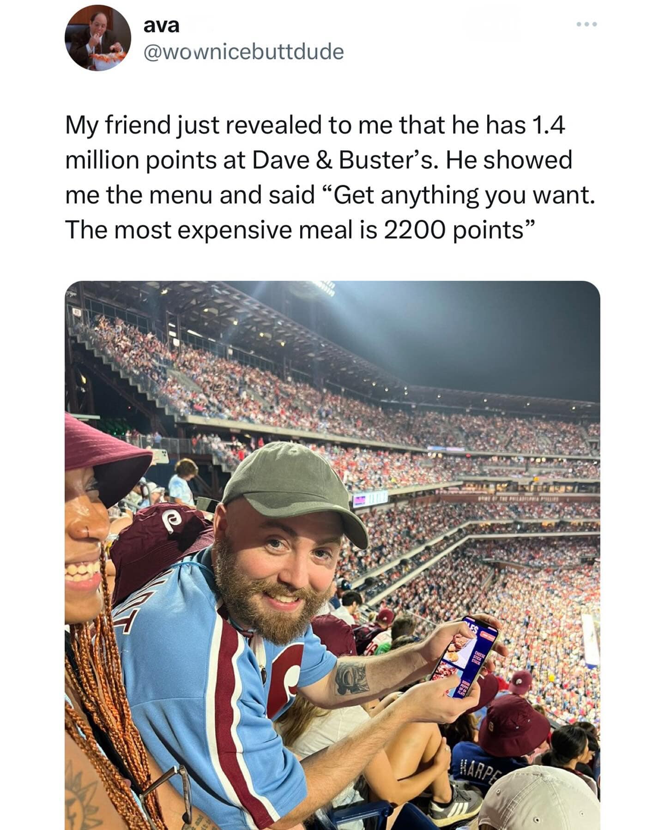Open ava's profile picture avatar
This screenshot has width=665, height=830.
98,38
